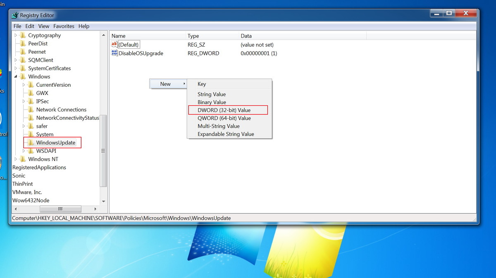Screen dimensions: 496x278
Task: Click the PeerDist folder icon
Action: coord(23,44)
